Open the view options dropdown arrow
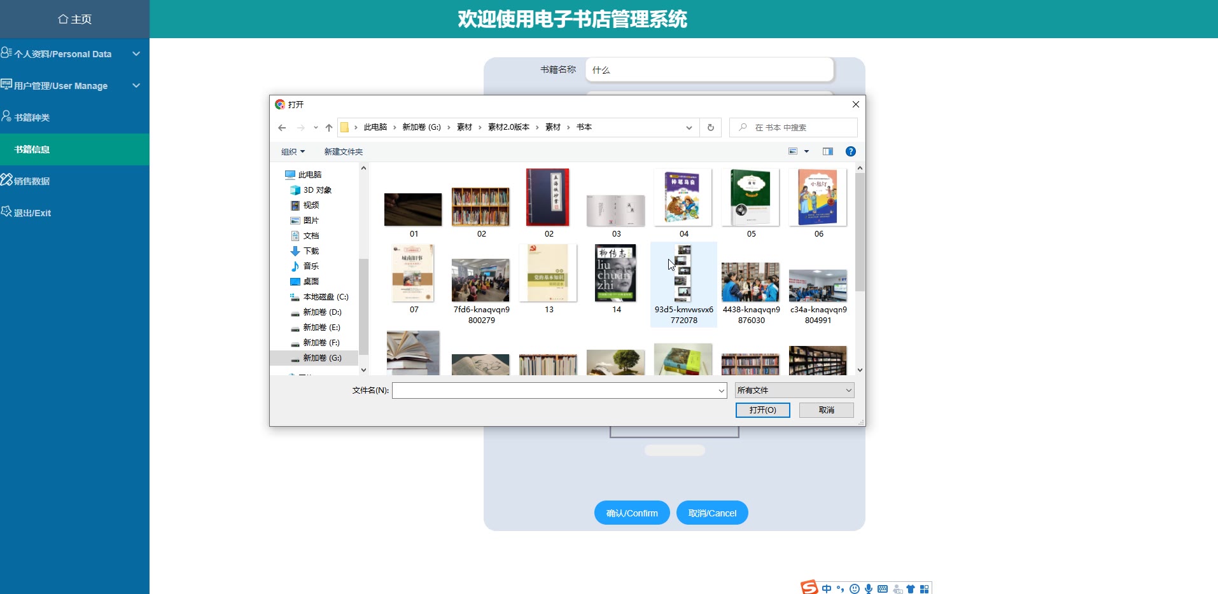 click(x=807, y=151)
